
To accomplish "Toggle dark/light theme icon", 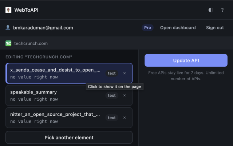I will (210, 10).
